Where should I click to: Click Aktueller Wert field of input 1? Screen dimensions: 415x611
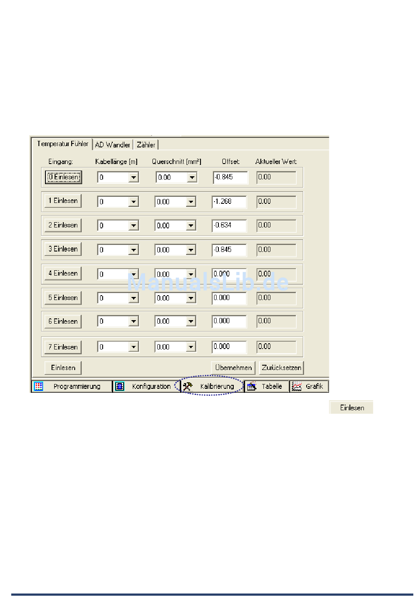(276, 202)
